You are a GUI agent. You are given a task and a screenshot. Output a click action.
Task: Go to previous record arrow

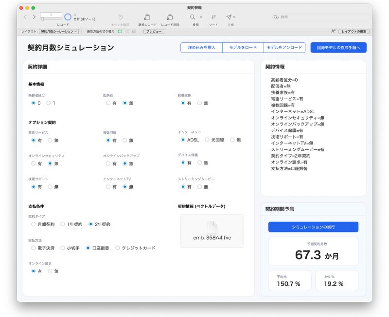pos(25,17)
